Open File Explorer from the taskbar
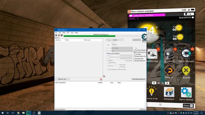Screen dimensions: 205x115 23,113
